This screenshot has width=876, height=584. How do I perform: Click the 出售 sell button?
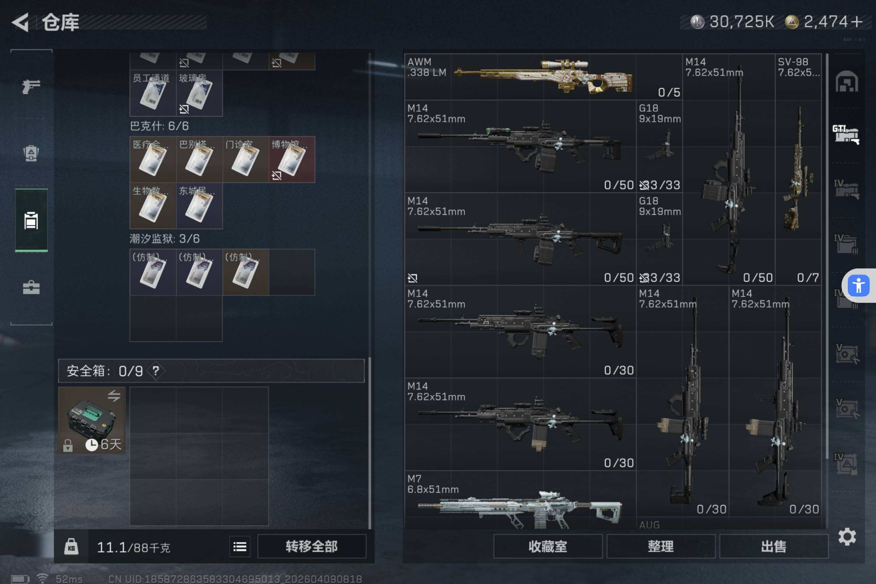(x=774, y=546)
